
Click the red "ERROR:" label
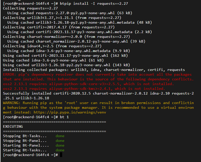point(10,74)
